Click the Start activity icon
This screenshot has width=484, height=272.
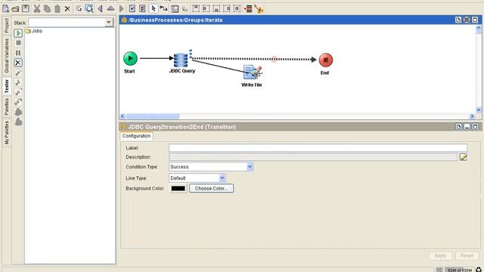(130, 58)
